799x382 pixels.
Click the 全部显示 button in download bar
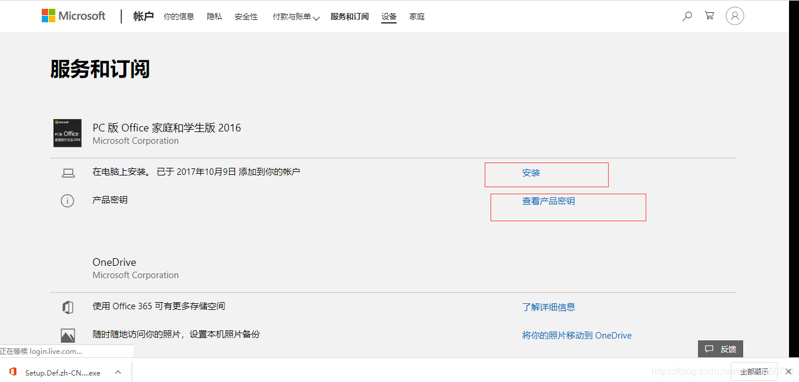point(754,371)
